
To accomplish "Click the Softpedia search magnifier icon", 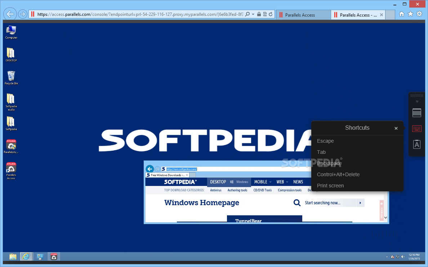I will [297, 203].
